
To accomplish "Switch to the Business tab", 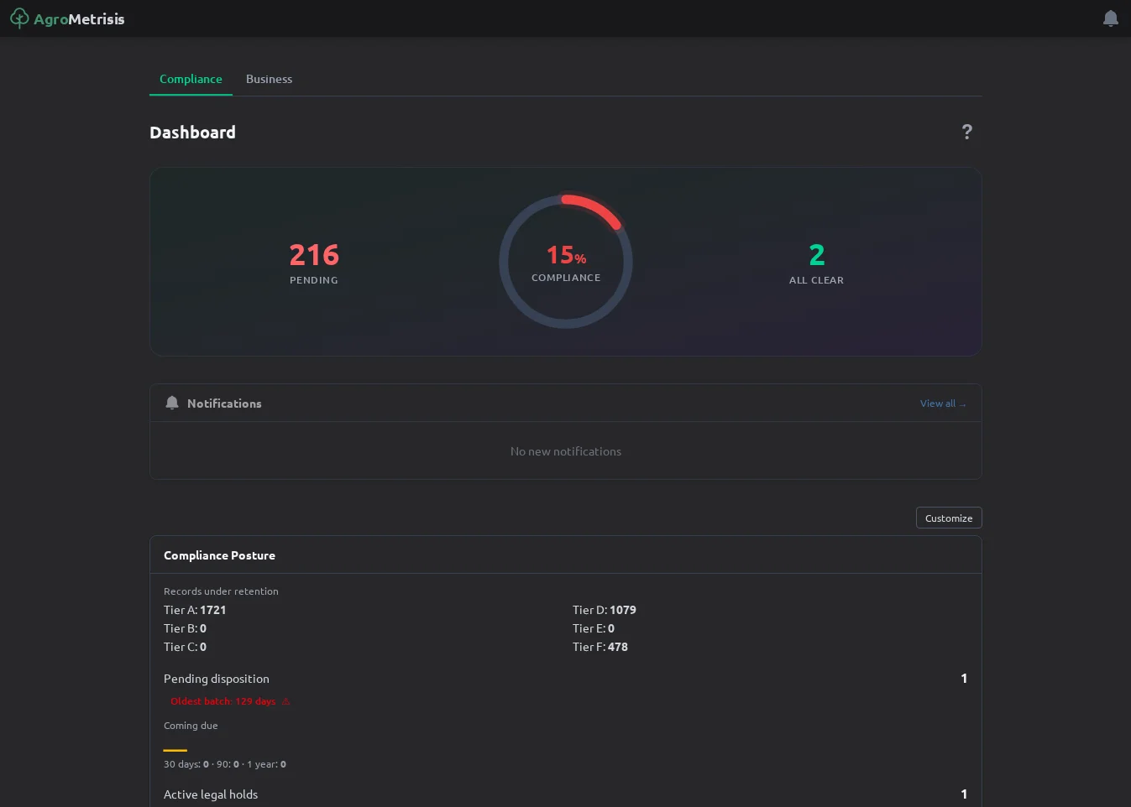I will (269, 79).
